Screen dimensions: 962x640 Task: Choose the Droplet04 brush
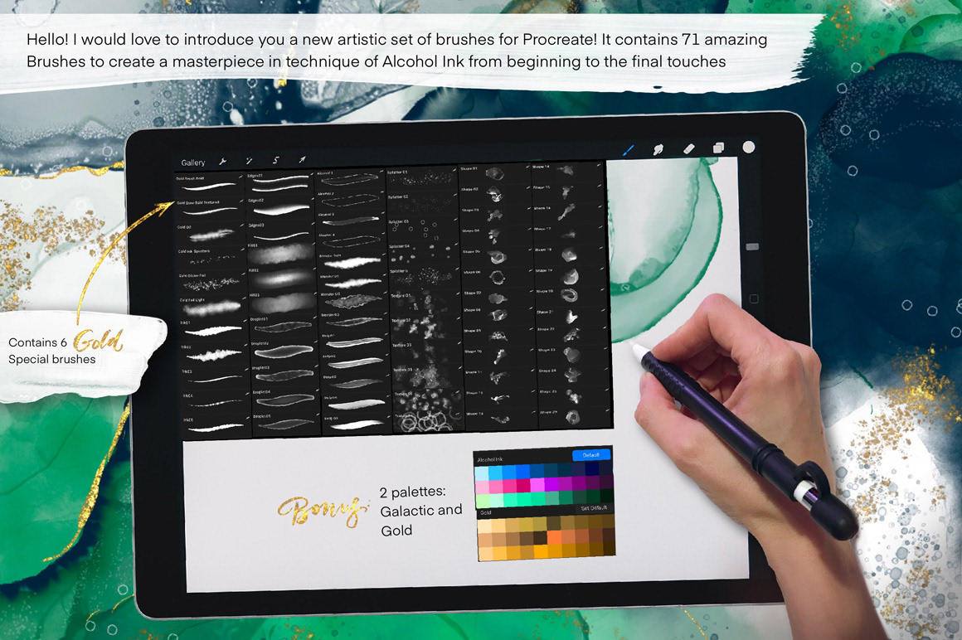(286, 400)
